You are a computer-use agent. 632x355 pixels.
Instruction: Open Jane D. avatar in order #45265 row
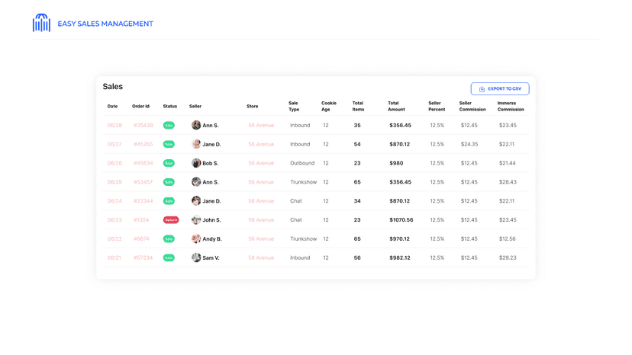tap(196, 144)
